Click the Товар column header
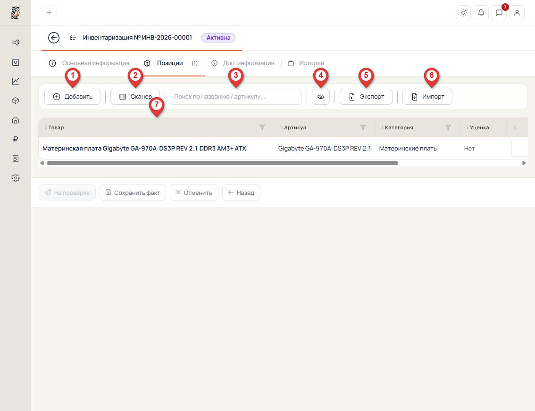535x411 pixels. pos(156,127)
